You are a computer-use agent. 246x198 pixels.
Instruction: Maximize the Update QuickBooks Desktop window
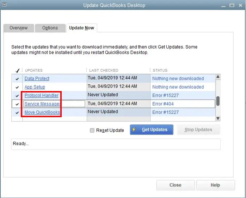coord(232,5)
